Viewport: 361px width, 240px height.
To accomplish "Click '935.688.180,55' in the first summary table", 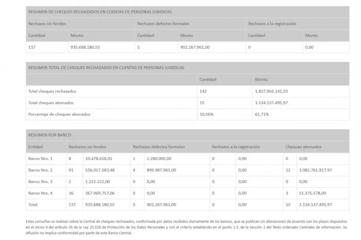I will coord(85,47).
